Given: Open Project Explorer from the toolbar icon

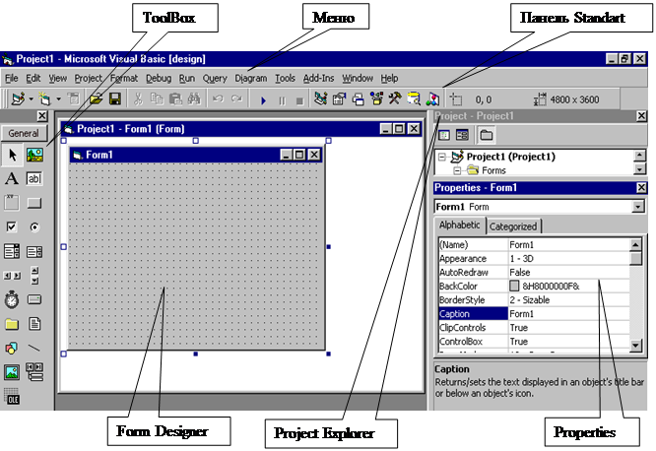Looking at the screenshot, I should pyautogui.click(x=320, y=99).
